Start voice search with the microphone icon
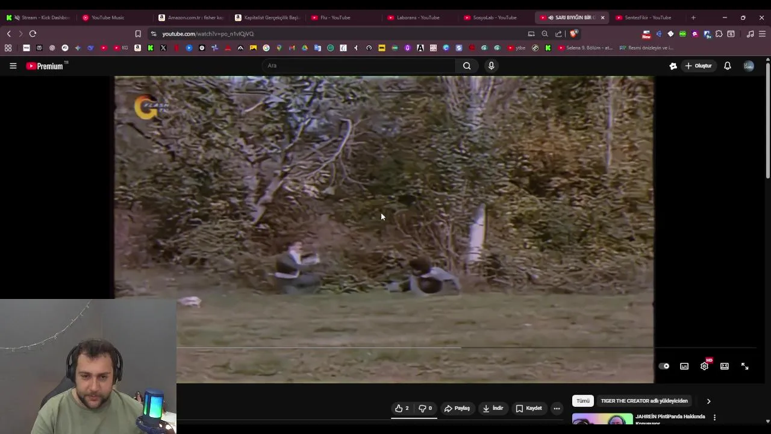771x434 pixels. pyautogui.click(x=492, y=66)
